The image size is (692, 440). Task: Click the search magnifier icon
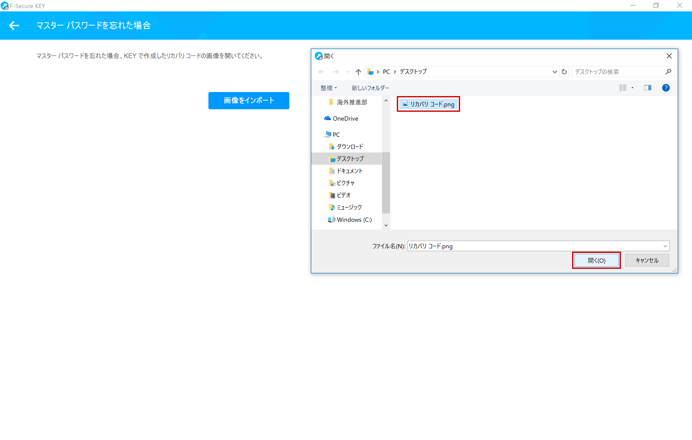[x=668, y=72]
